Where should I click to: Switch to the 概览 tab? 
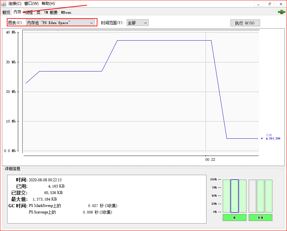tap(6, 12)
